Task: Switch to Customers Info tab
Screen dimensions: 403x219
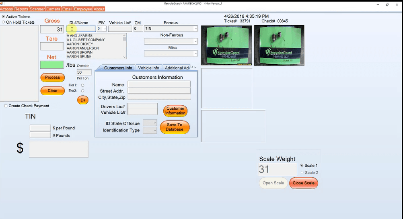Action: tap(118, 68)
